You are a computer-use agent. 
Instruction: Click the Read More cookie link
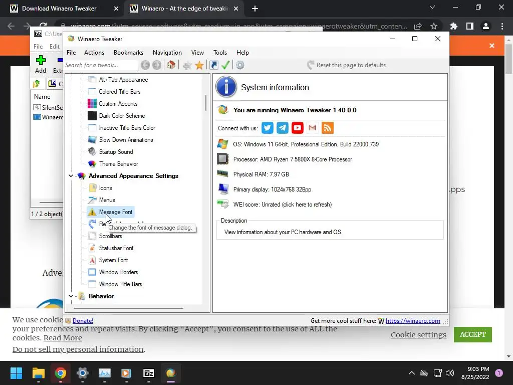[x=63, y=338]
